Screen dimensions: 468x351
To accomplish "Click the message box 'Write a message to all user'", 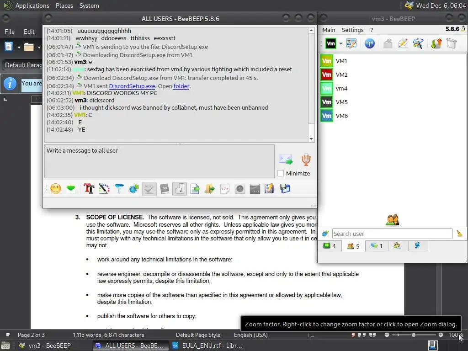I will [160, 161].
